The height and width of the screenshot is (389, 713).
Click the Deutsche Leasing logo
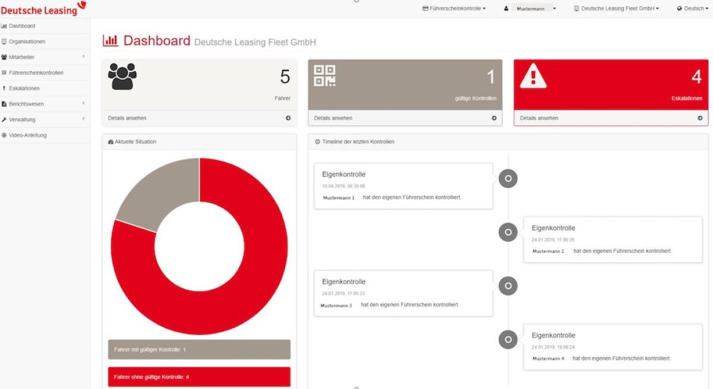click(x=43, y=8)
